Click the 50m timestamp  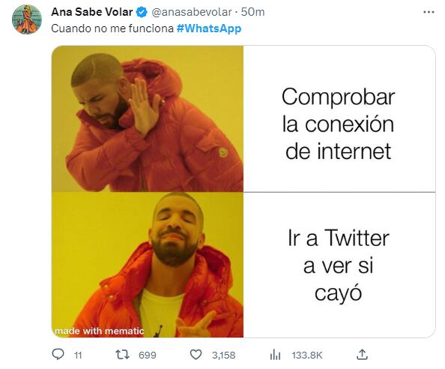tap(252, 12)
